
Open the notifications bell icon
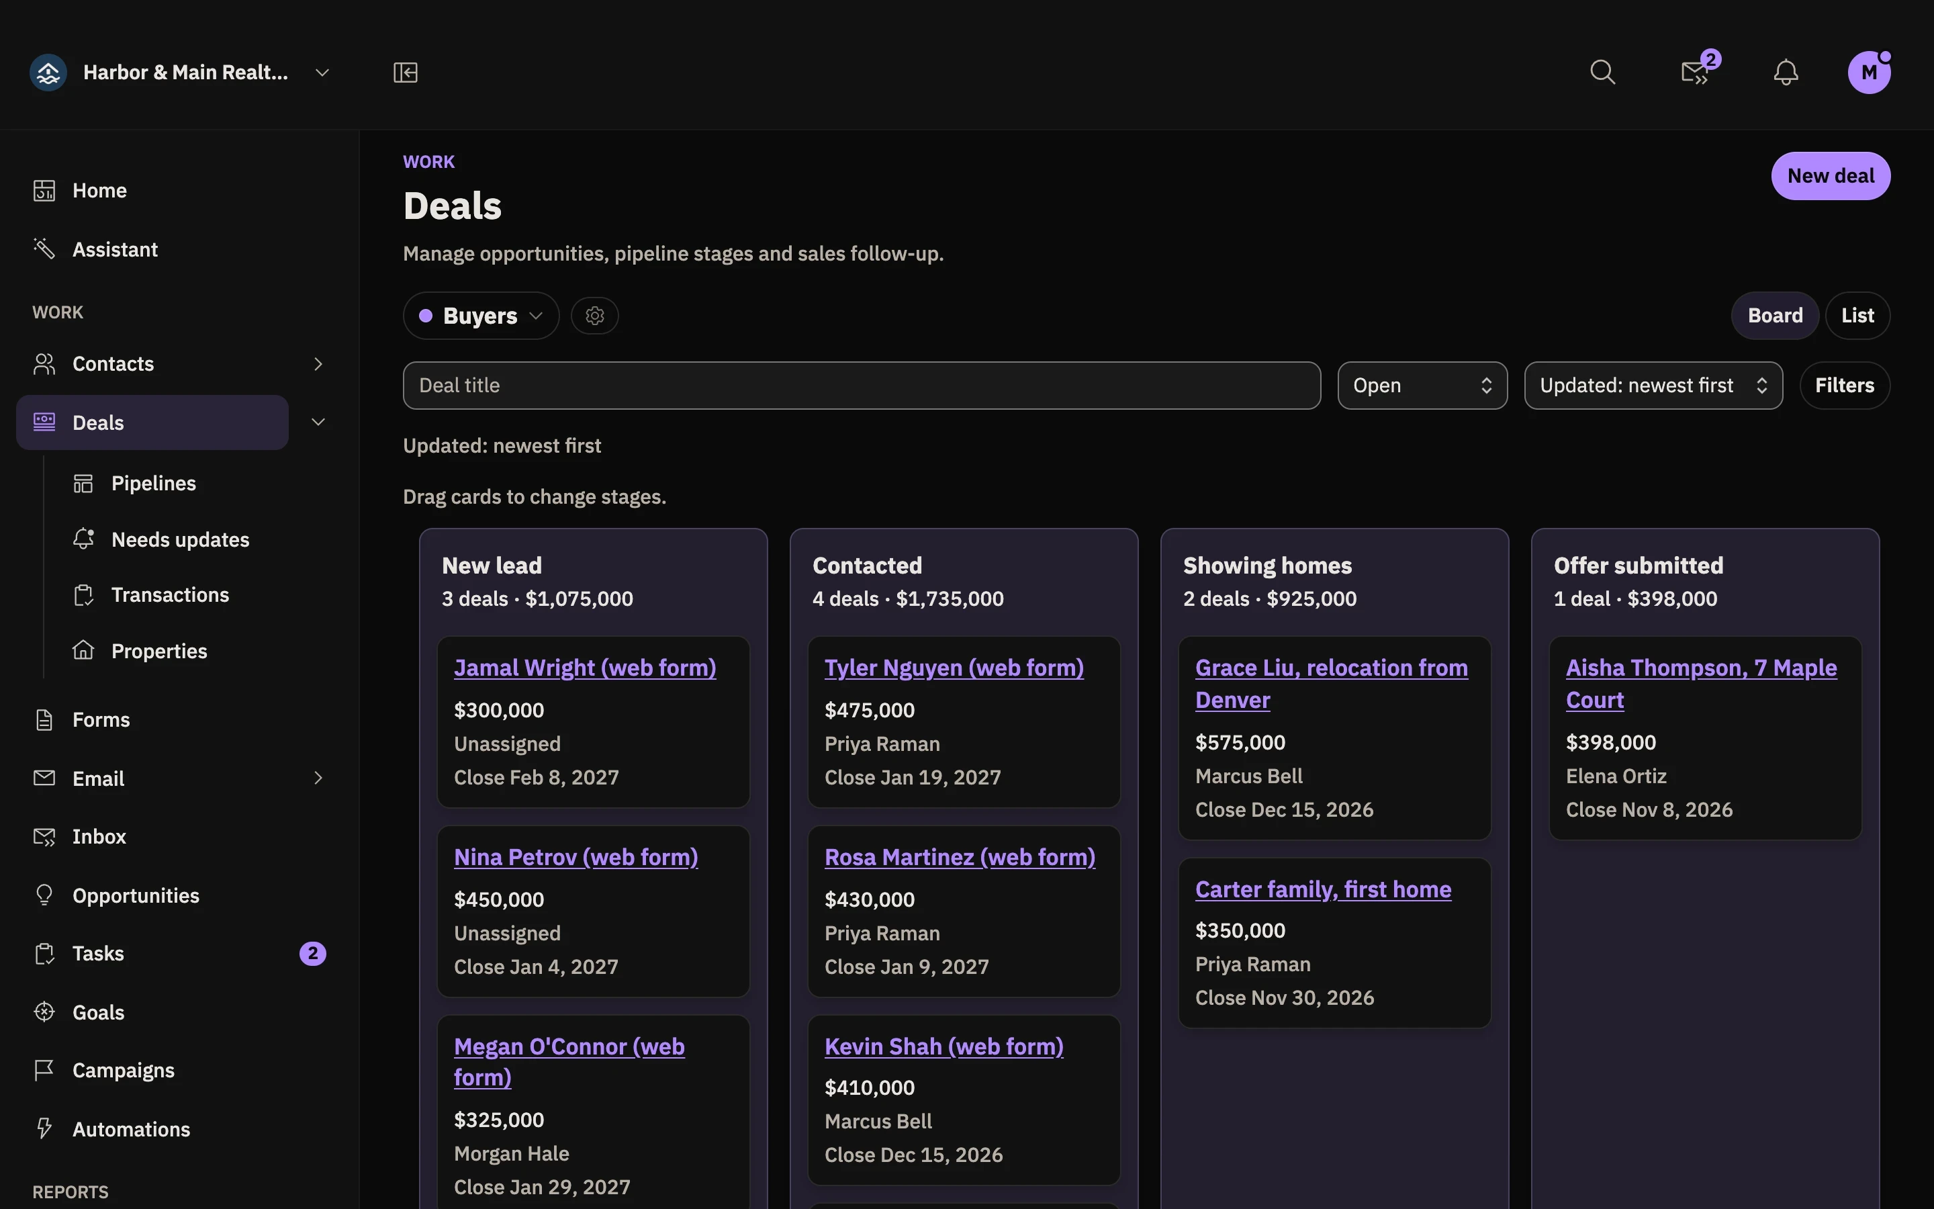[1786, 73]
